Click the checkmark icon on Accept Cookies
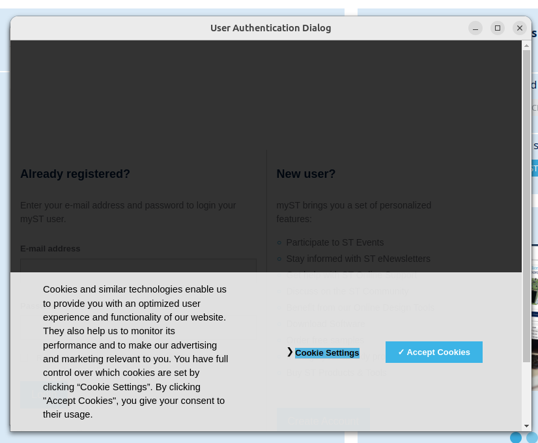538x443 pixels. coord(403,352)
